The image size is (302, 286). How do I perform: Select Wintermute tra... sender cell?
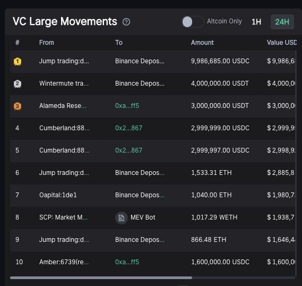[x=64, y=83]
